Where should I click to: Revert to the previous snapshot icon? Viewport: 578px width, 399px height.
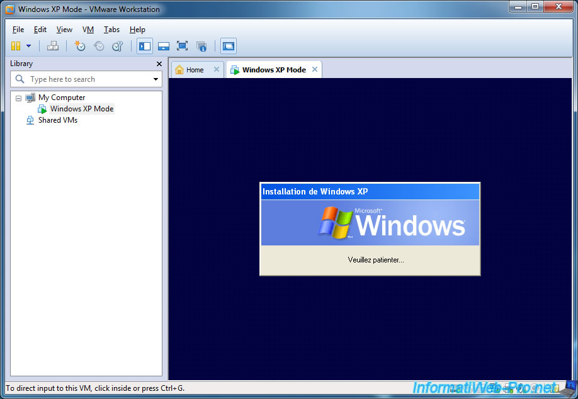98,46
